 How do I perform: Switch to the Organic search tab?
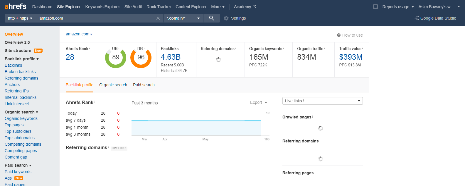coord(113,85)
